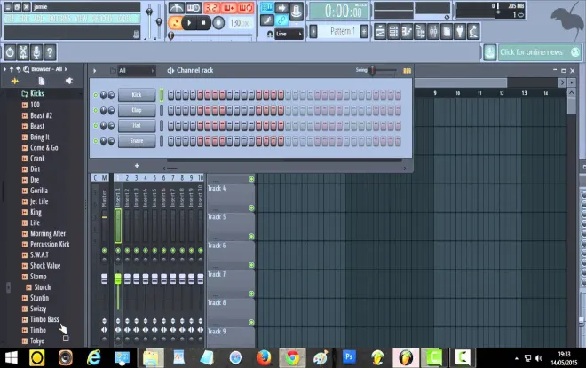Click the Hat channel button
586x368 pixels.
pos(137,125)
